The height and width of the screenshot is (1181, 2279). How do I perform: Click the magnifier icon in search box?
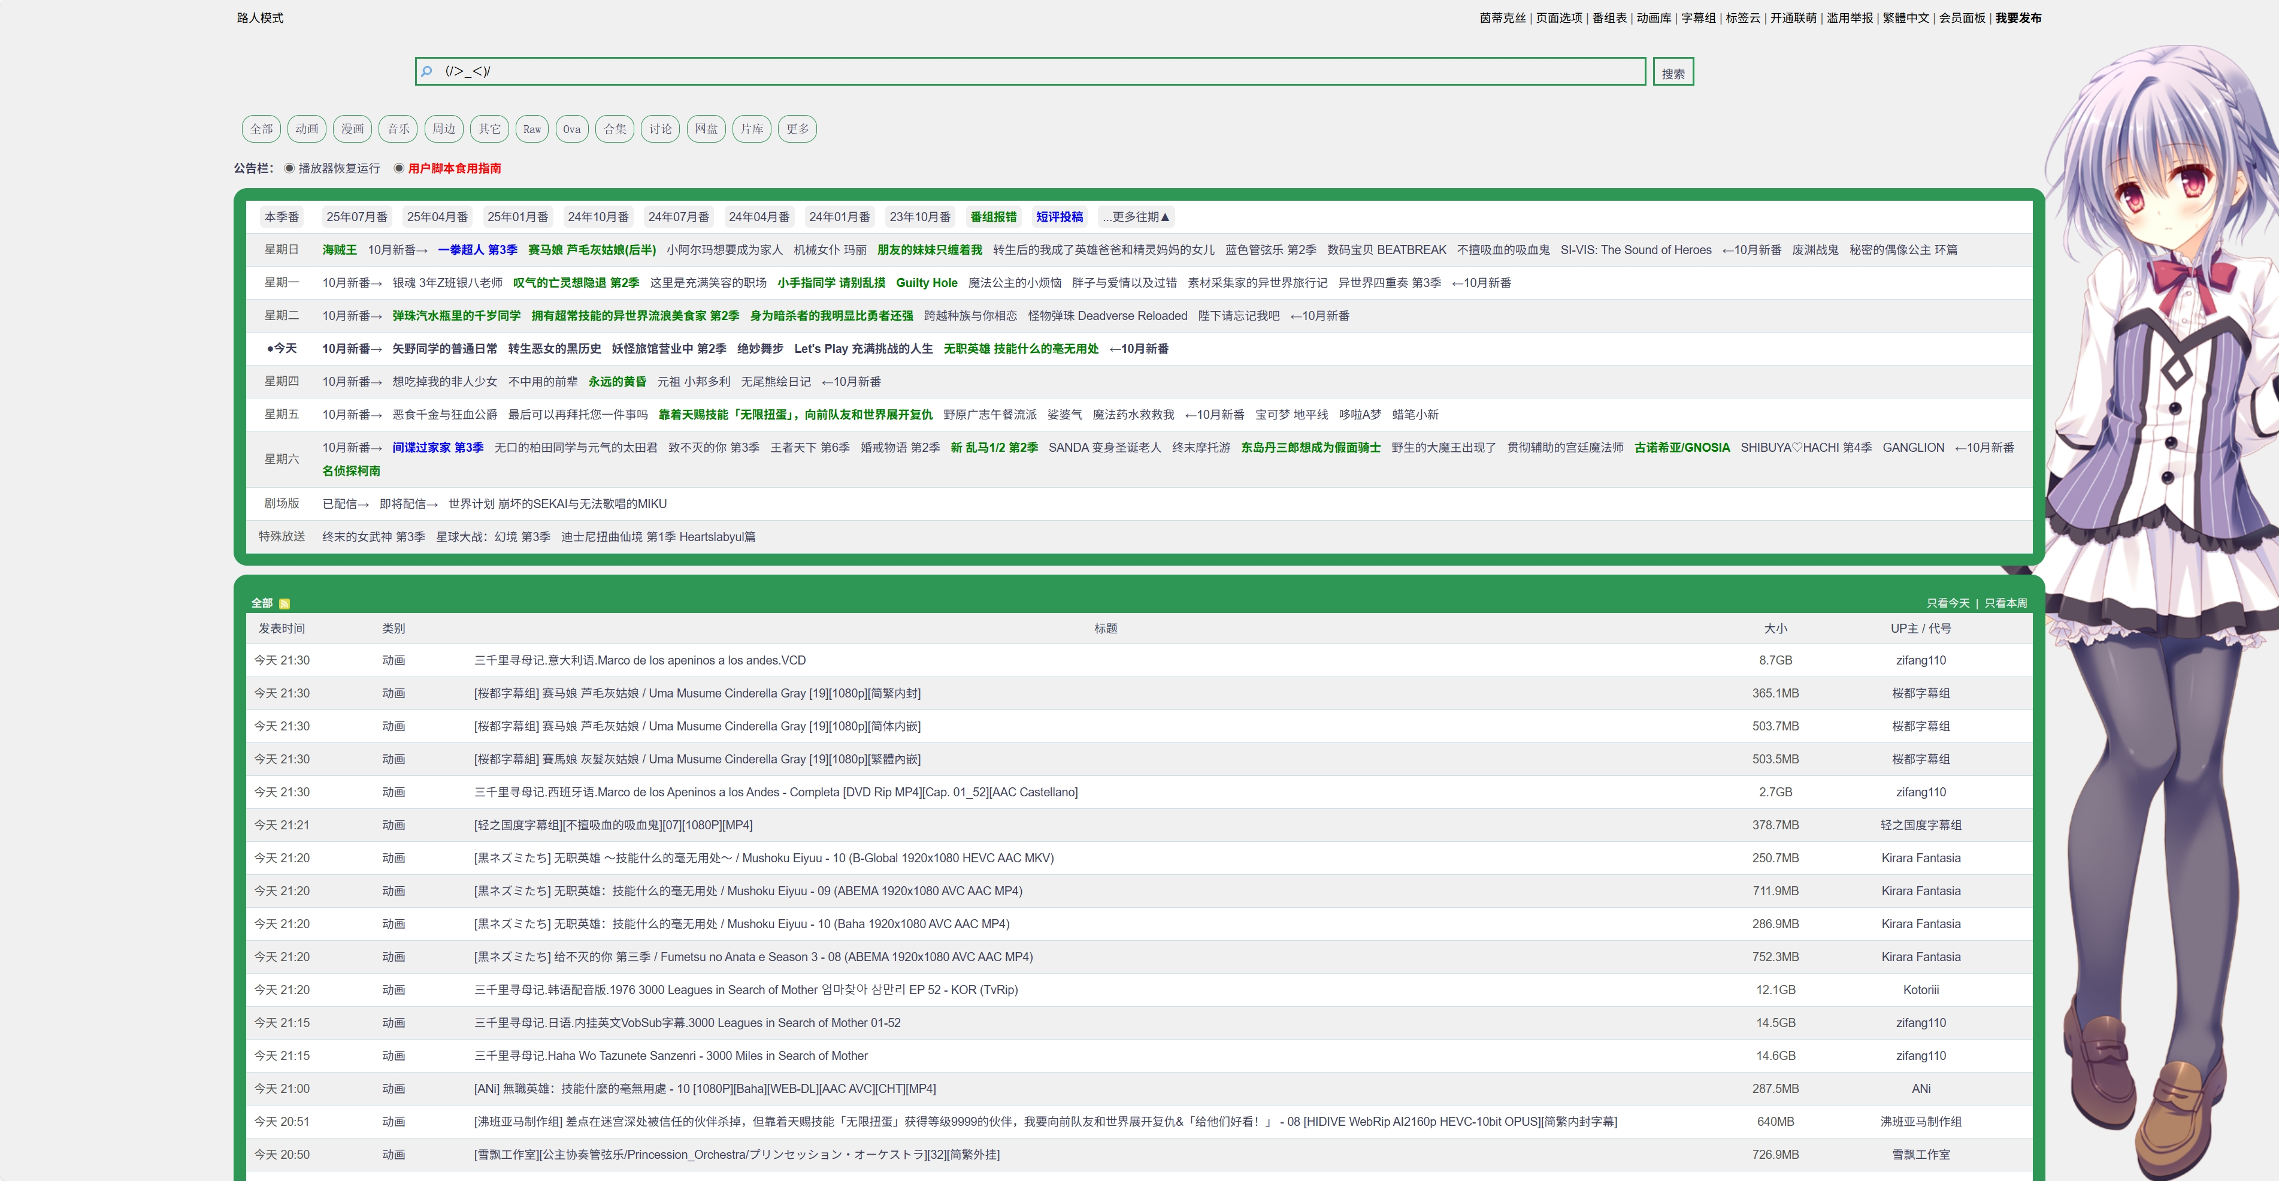click(x=426, y=71)
